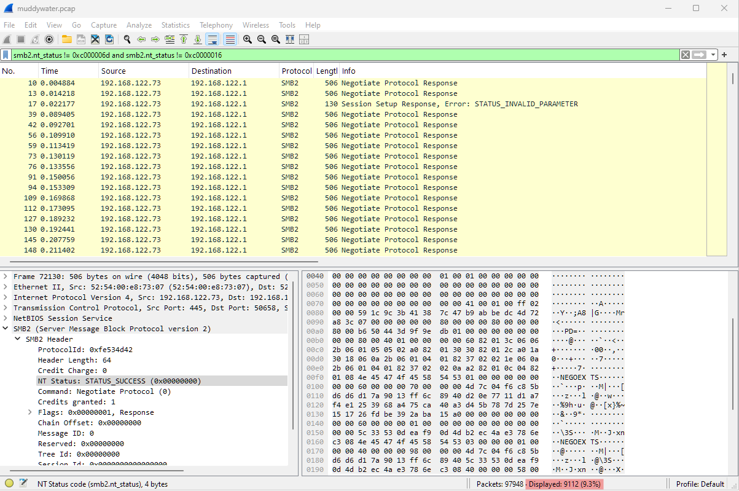Click Profile: Default in status bar

click(x=700, y=484)
